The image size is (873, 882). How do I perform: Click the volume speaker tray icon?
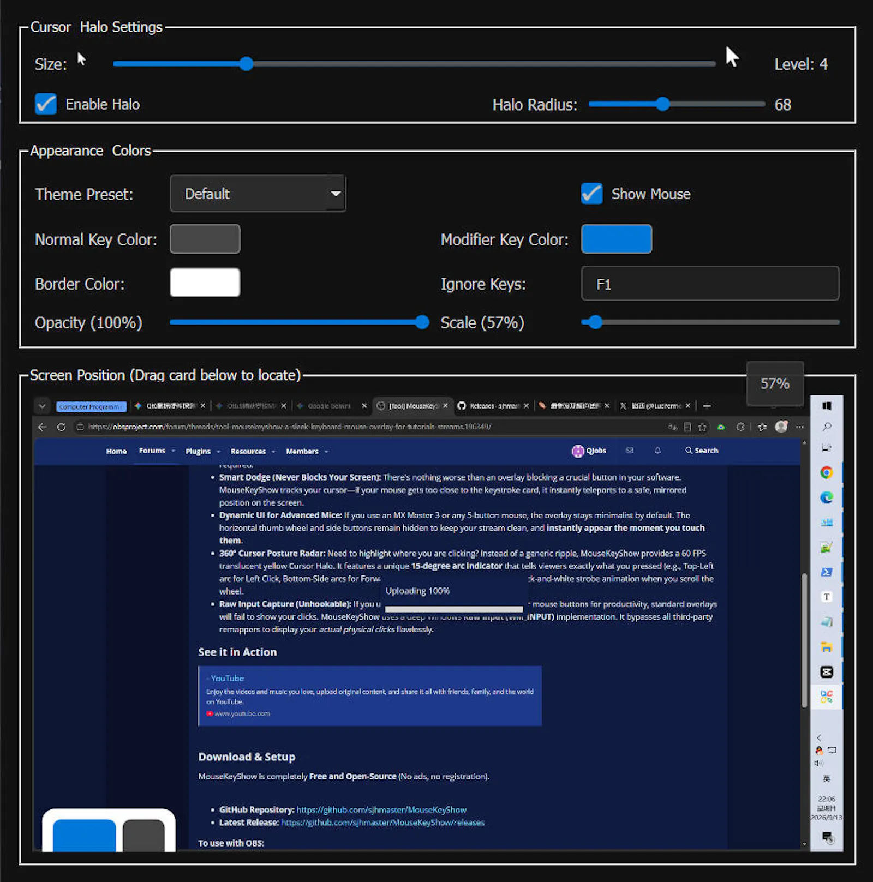[x=819, y=763]
